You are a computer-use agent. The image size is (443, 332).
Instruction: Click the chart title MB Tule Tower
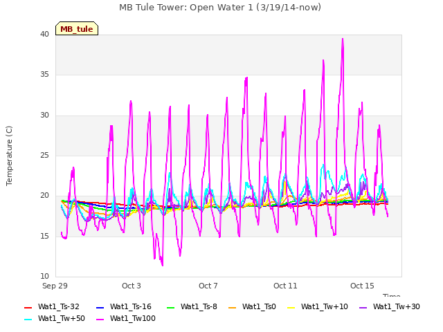click(x=220, y=8)
